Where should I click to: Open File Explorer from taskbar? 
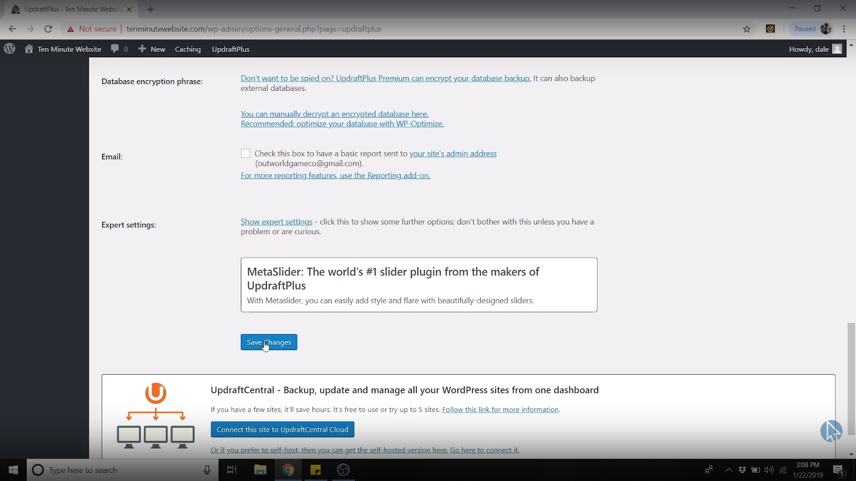pos(260,470)
